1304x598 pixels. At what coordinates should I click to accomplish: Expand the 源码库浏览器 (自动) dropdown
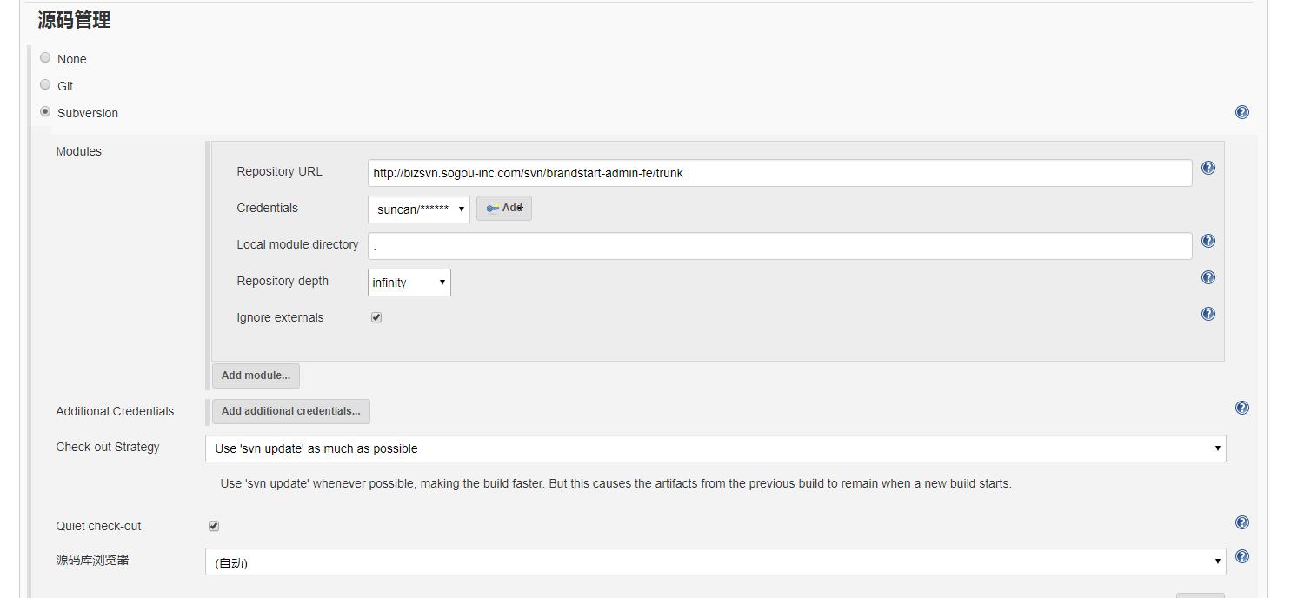pyautogui.click(x=715, y=562)
